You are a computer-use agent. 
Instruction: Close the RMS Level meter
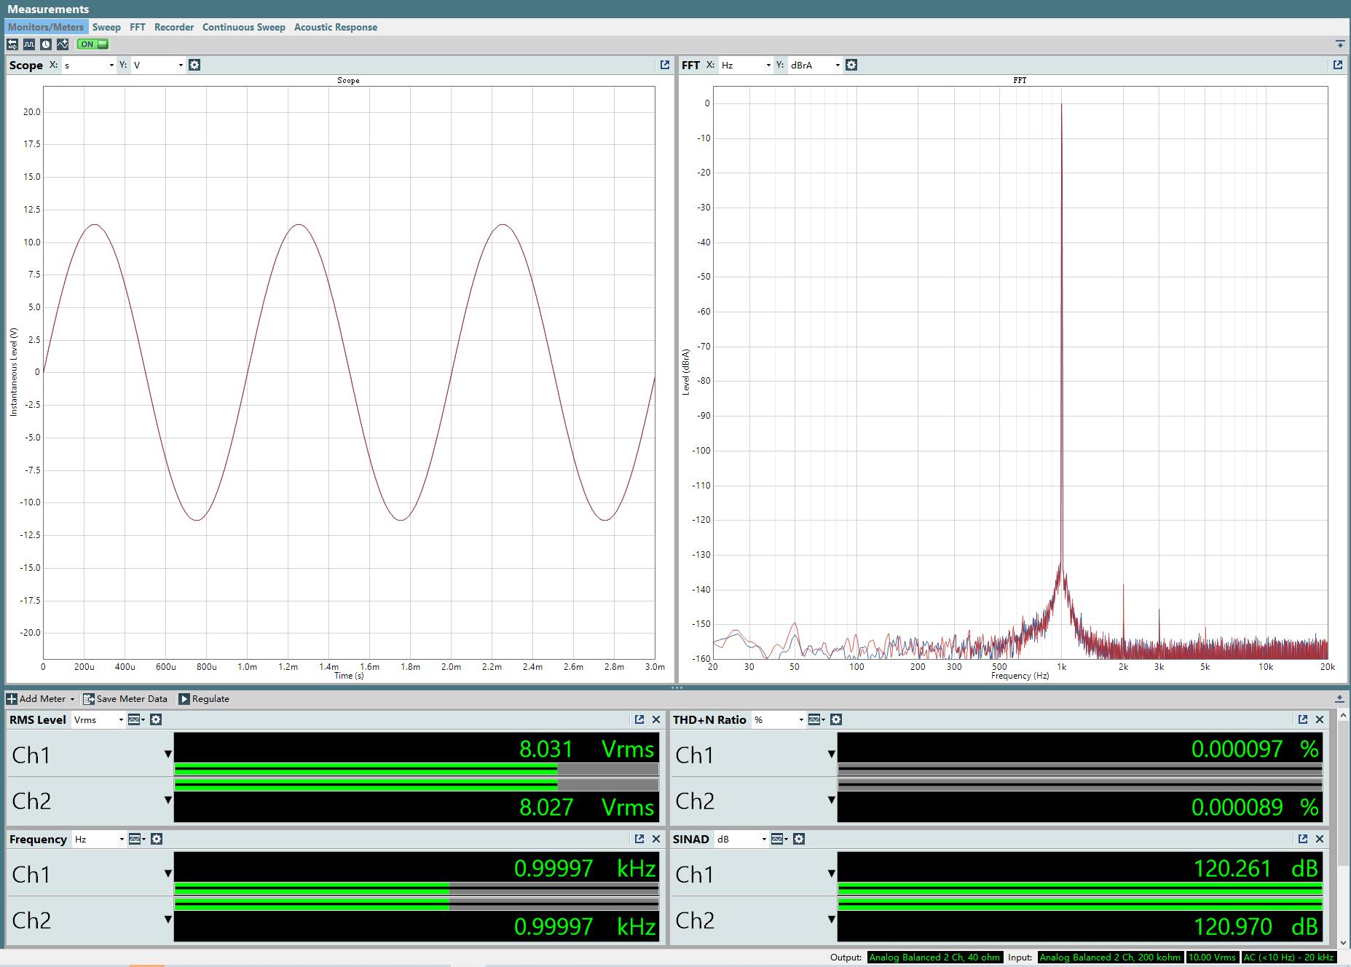pyautogui.click(x=656, y=719)
